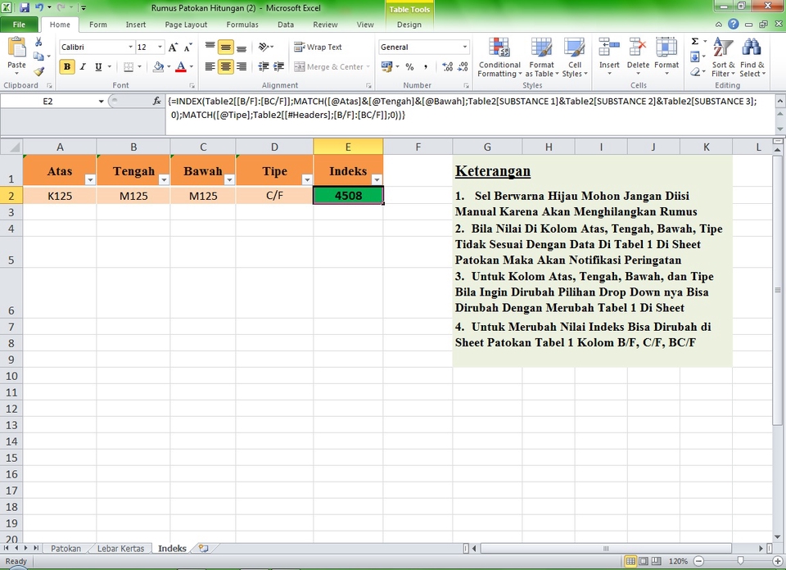Click the Name Box showing E2
Viewport: 786px width, 570px height.
tap(48, 102)
